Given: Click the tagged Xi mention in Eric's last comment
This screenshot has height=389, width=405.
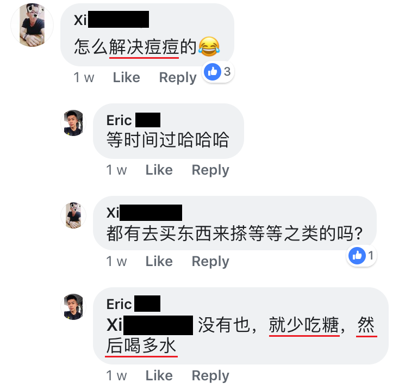Looking at the screenshot, I should 150,325.
